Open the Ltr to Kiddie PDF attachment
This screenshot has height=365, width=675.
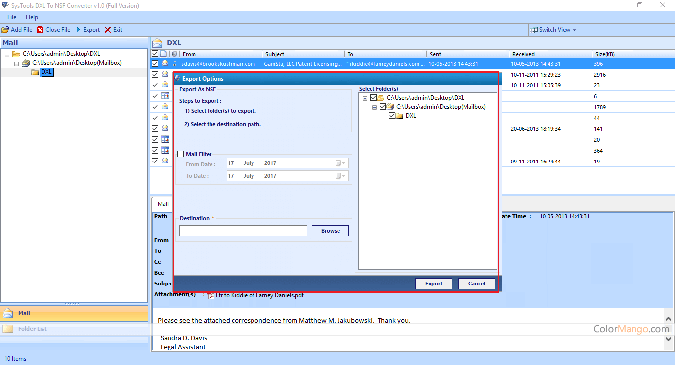259,295
